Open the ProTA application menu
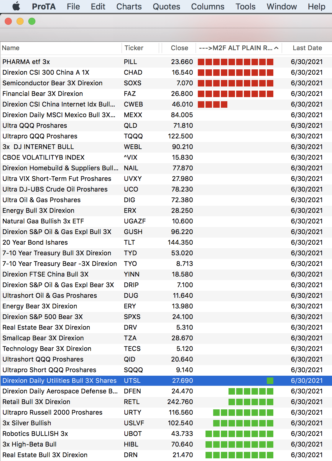This screenshot has width=332, height=461. point(44,6)
